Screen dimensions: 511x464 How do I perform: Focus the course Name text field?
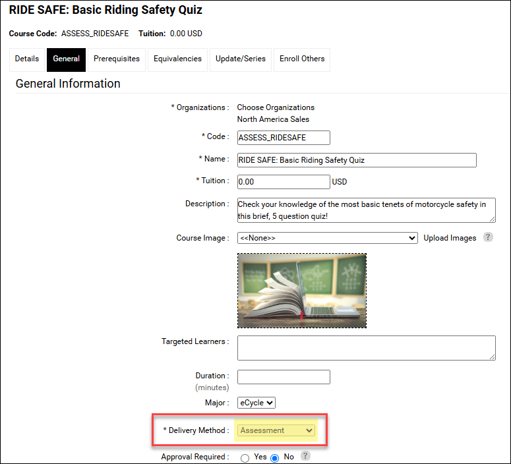point(356,160)
